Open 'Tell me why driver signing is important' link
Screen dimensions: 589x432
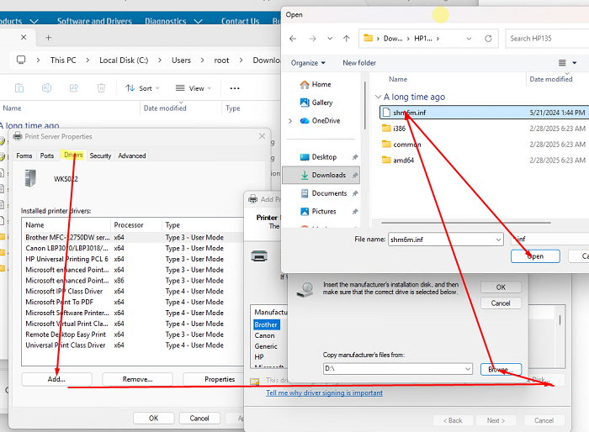[324, 392]
